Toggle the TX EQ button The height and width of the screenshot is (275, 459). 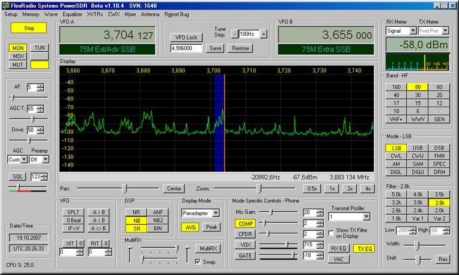364,249
